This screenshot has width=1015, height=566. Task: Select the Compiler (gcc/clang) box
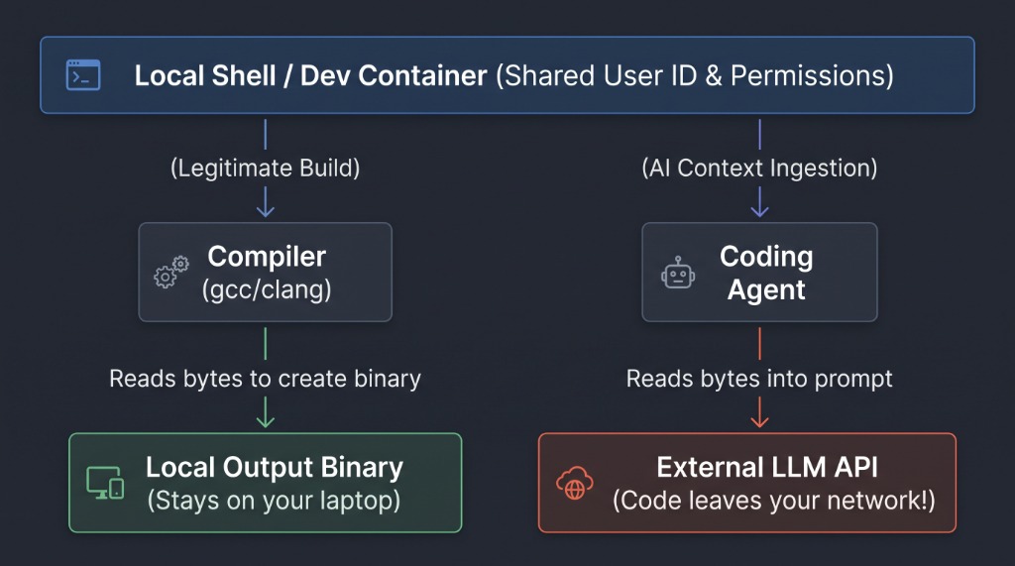266,272
